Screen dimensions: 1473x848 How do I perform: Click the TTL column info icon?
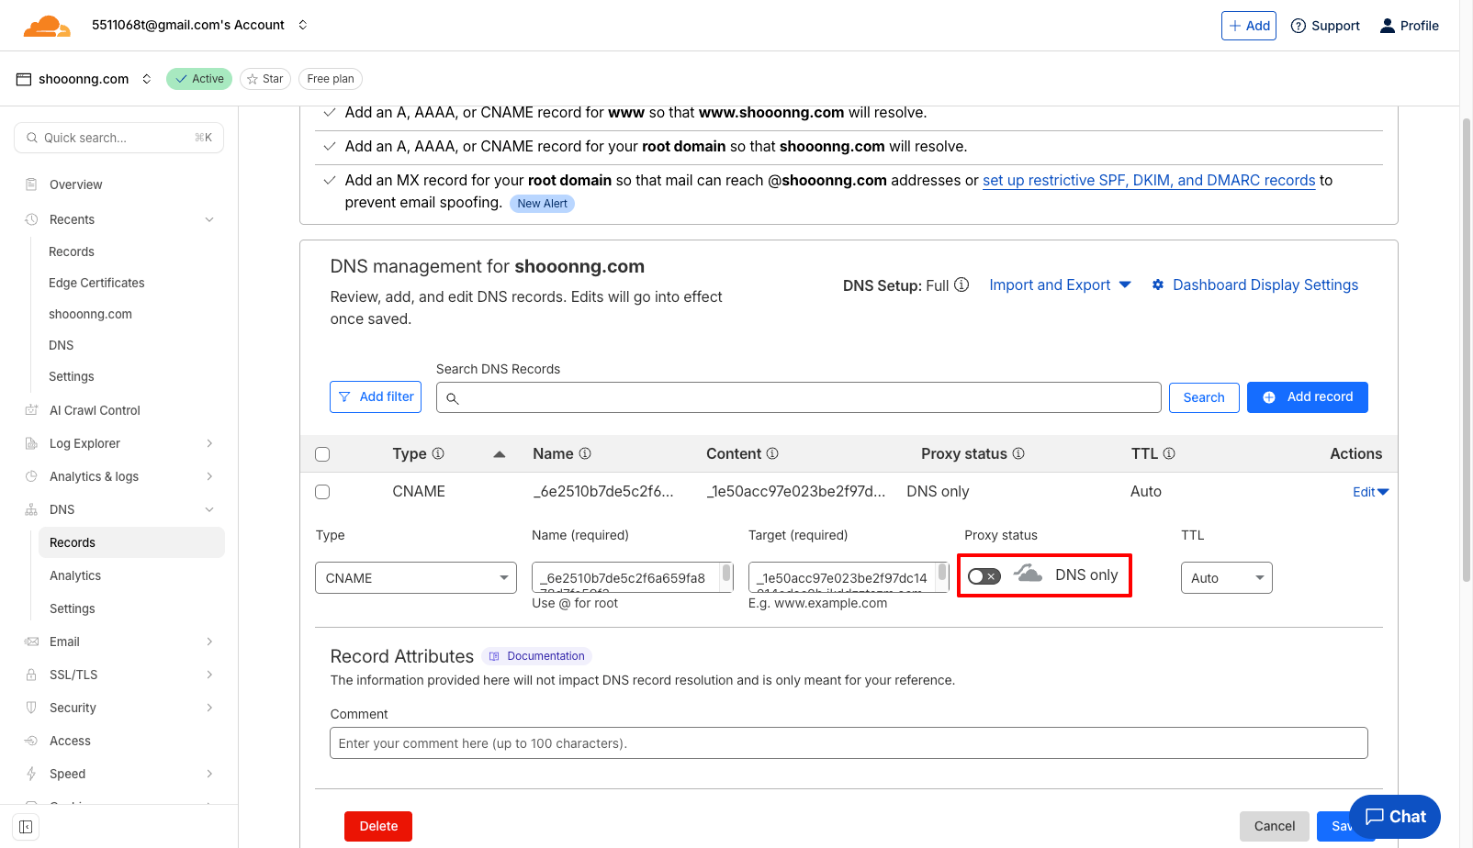[x=1169, y=453]
